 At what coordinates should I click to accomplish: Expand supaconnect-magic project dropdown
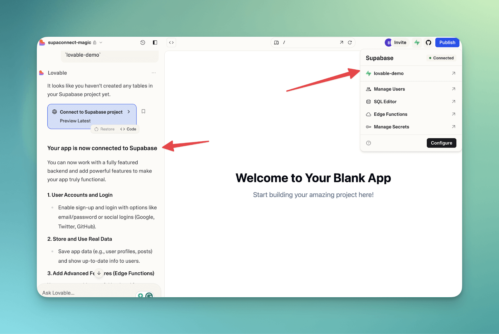click(x=101, y=43)
